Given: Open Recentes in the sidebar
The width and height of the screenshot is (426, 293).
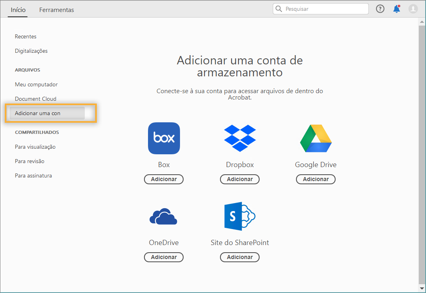Looking at the screenshot, I should tap(26, 36).
